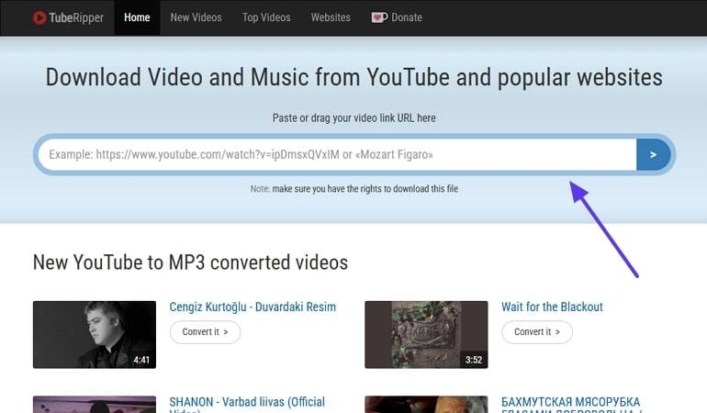The width and height of the screenshot is (707, 413).
Task: Click the Donate link
Action: pos(397,17)
